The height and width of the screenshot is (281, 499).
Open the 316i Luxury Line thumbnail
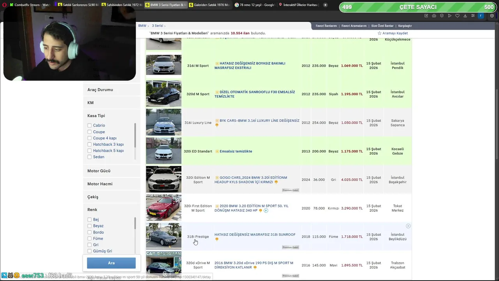pos(164,122)
